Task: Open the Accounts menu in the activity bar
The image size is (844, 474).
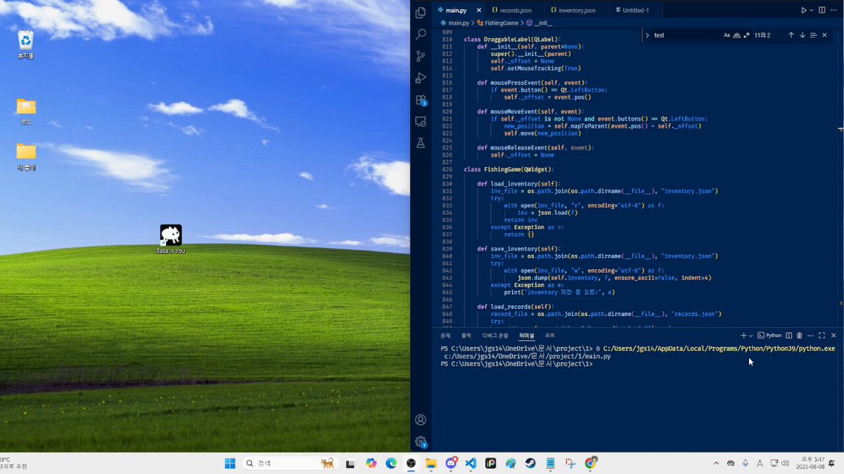Action: pos(421,420)
